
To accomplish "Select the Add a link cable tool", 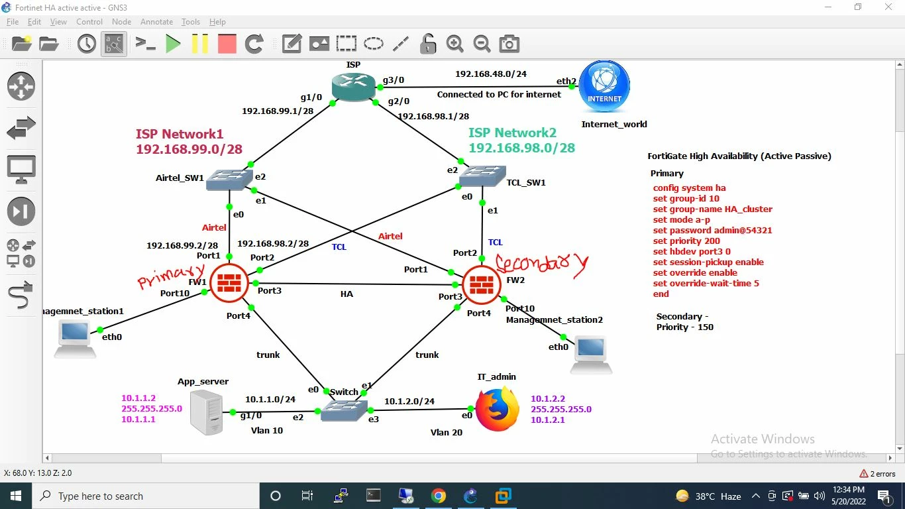I will (x=21, y=296).
